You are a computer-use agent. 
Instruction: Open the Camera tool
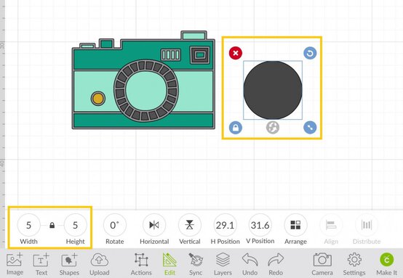pos(322,264)
